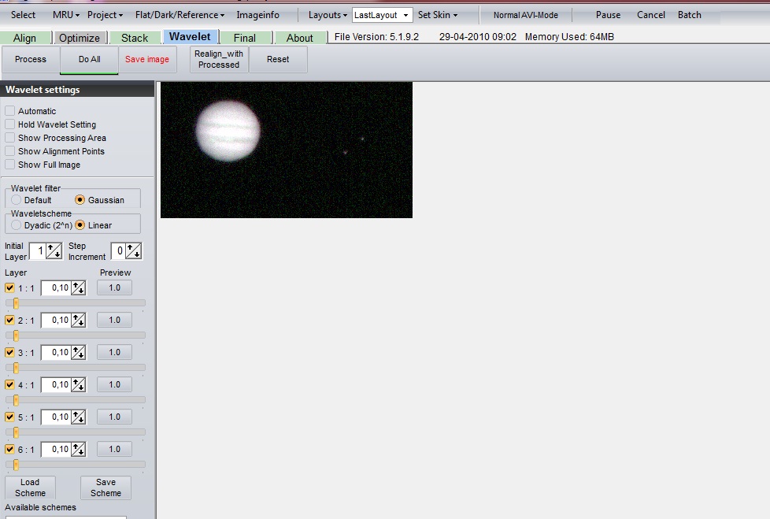
Task: Click layer 3:1 Preview 1.0 button
Action: coord(114,352)
